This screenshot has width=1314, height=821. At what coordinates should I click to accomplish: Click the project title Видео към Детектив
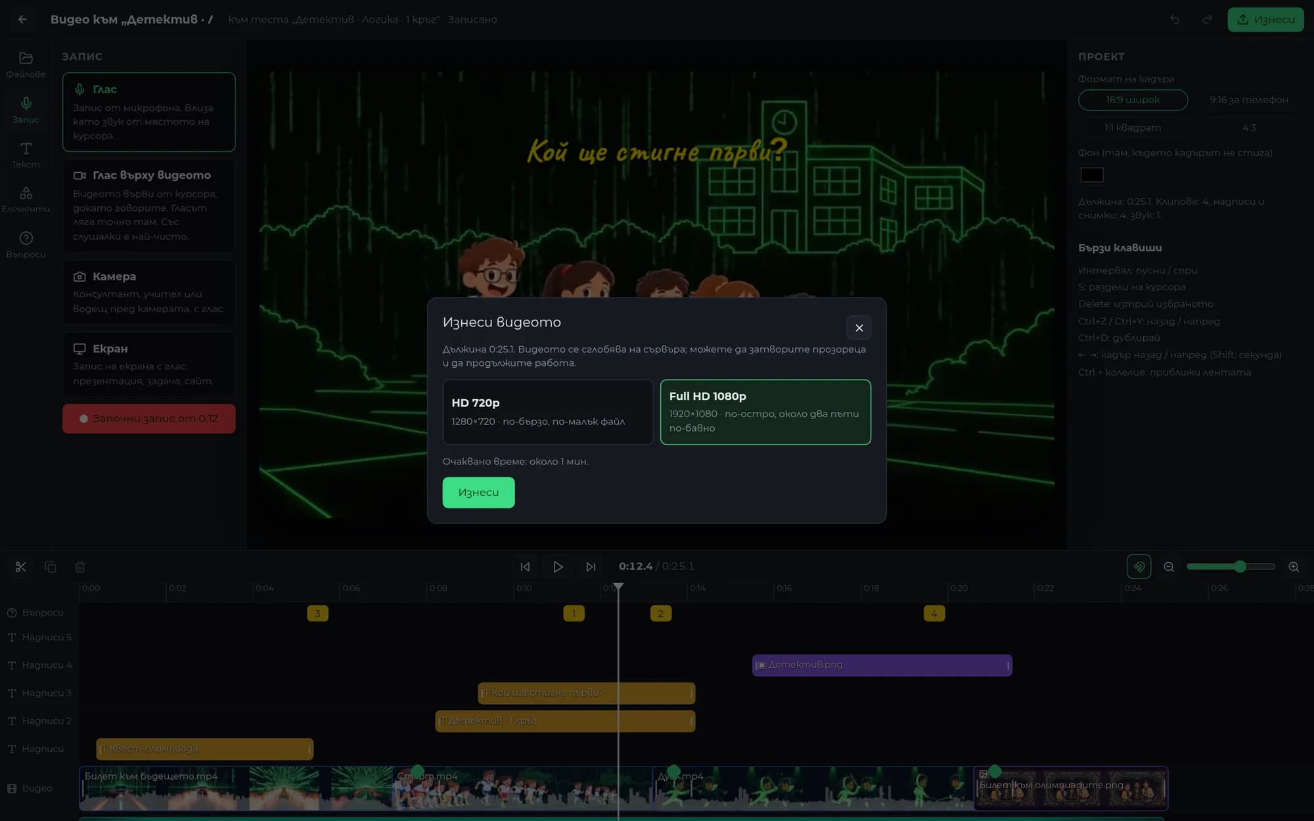pos(131,20)
